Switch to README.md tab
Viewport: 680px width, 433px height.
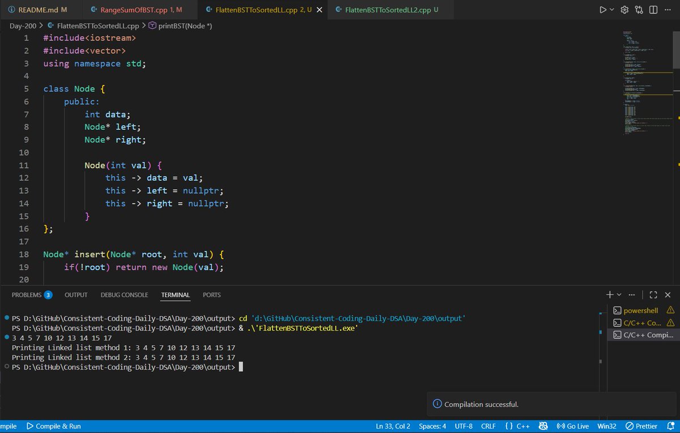pos(37,10)
